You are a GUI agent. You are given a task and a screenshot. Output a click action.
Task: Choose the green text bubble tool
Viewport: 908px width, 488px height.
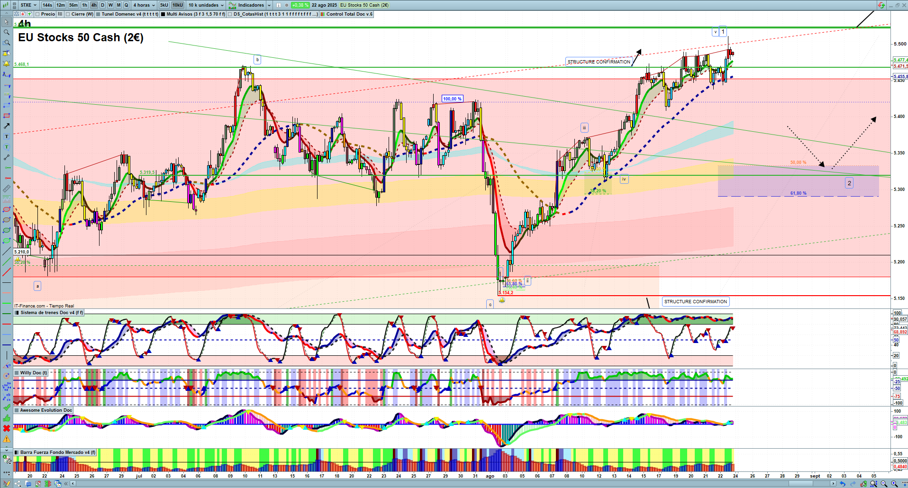click(x=7, y=147)
